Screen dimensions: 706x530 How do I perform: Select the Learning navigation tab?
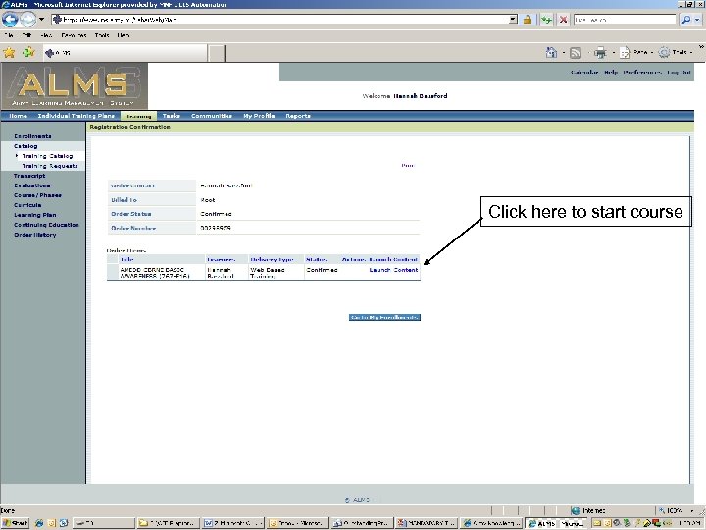click(138, 116)
